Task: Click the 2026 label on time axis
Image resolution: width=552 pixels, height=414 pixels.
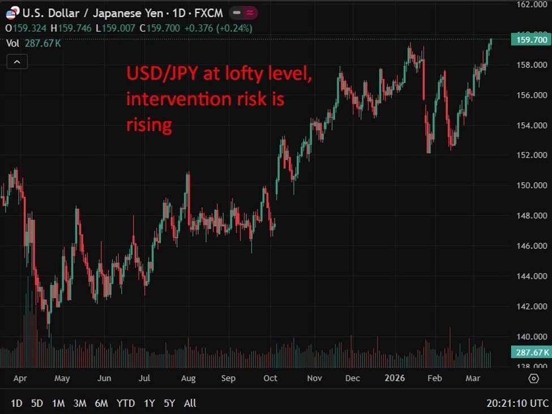Action: coord(395,378)
